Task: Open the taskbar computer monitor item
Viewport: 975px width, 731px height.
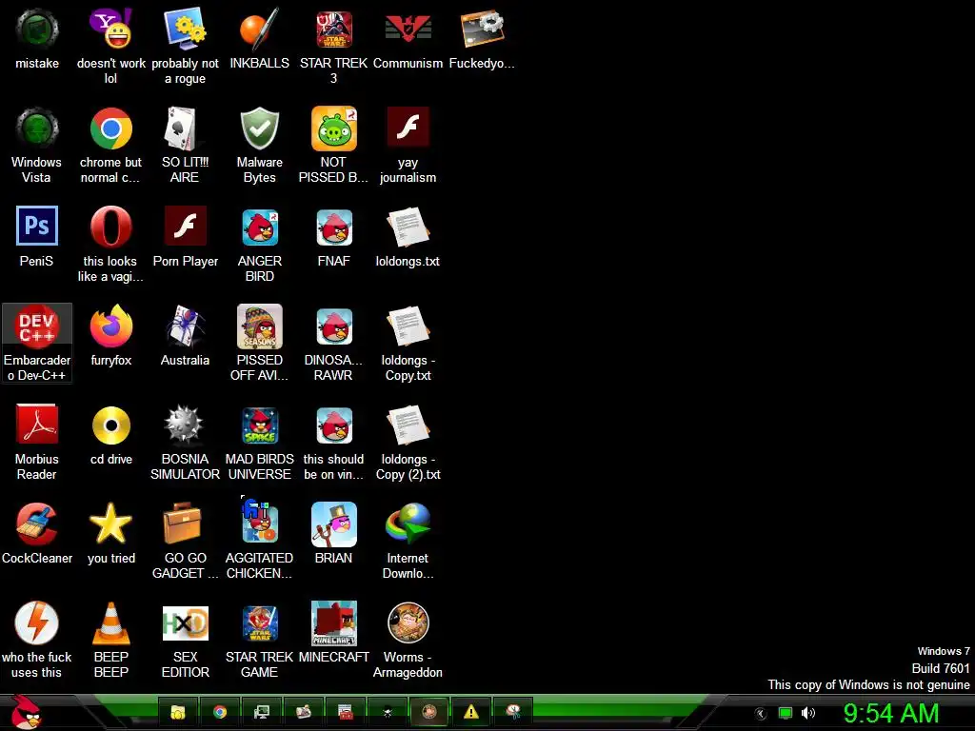Action: click(262, 712)
